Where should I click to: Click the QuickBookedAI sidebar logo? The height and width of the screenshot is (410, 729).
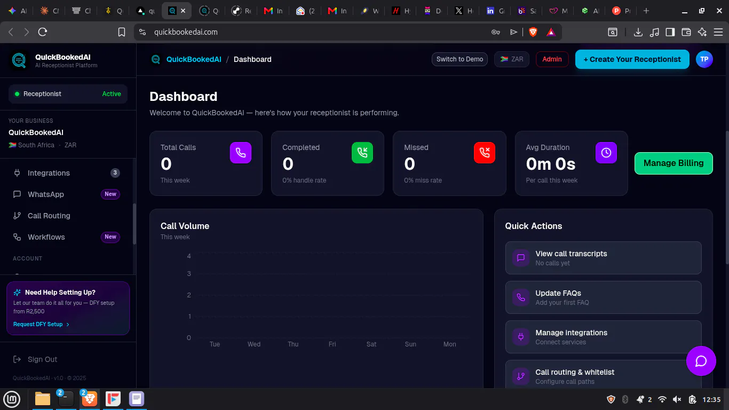(20, 61)
